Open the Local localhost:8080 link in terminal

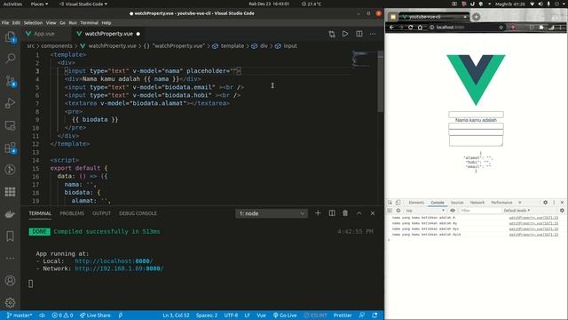click(114, 261)
